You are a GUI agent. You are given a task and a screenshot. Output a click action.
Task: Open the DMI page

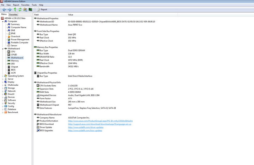[13, 30]
